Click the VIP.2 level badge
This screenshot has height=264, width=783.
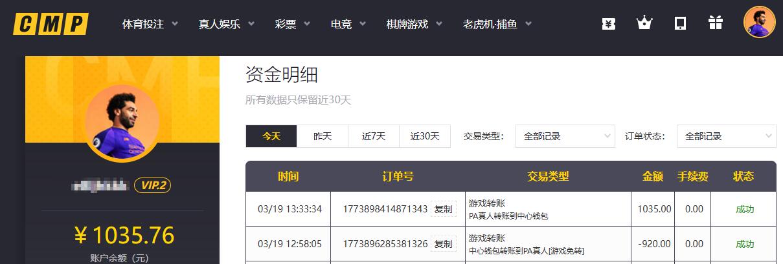tap(152, 186)
